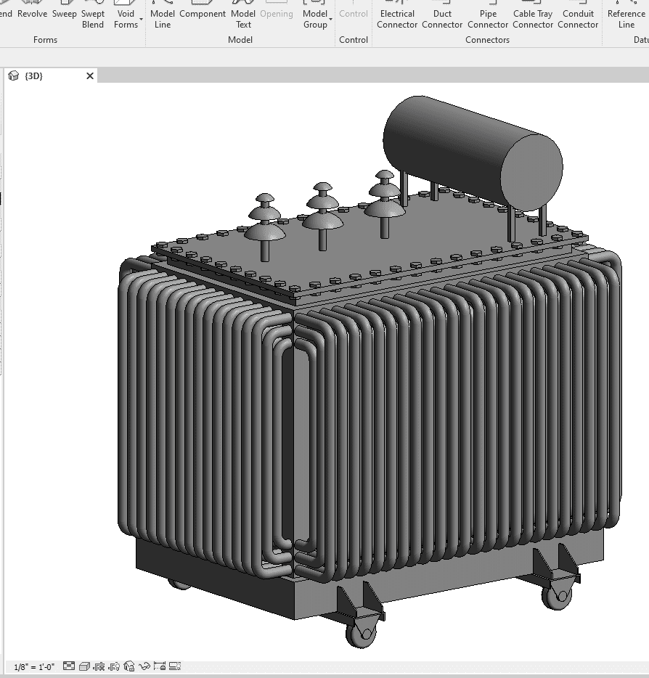Toggle Crop View in the status bar
The height and width of the screenshot is (678, 649).
[x=99, y=666]
